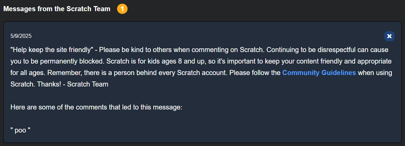Click the orange unread count badge
Viewport: 405px width, 146px height.
pos(122,9)
